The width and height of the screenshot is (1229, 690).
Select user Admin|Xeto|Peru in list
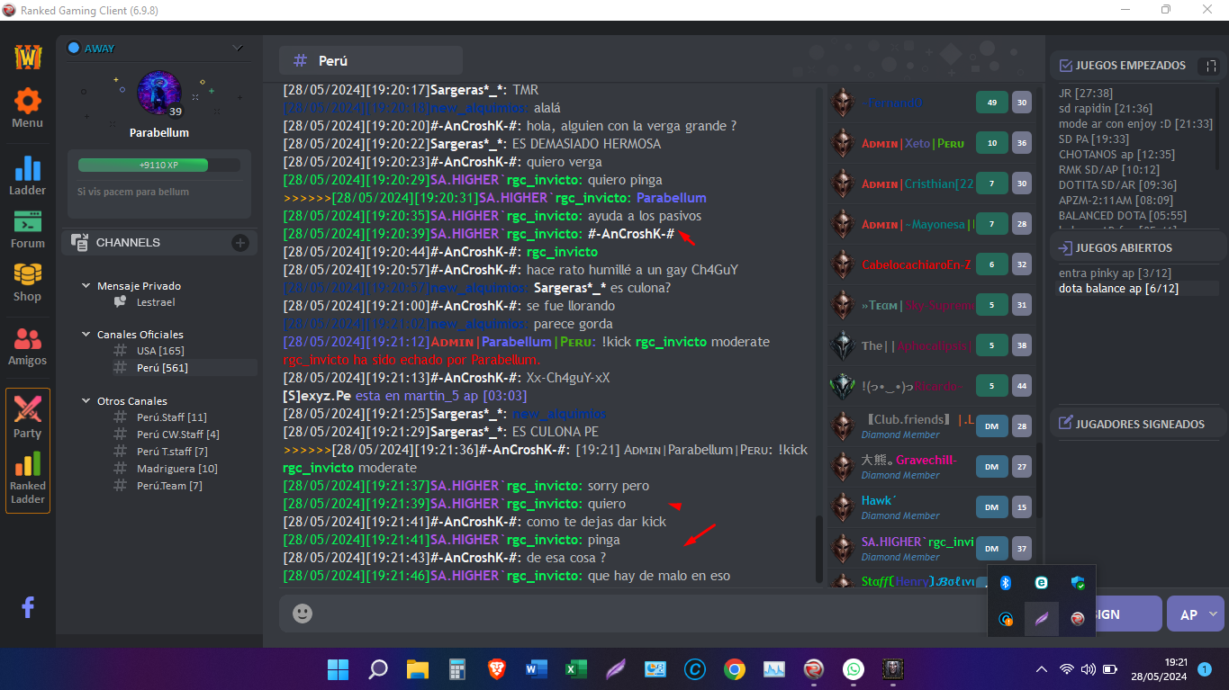coord(913,143)
